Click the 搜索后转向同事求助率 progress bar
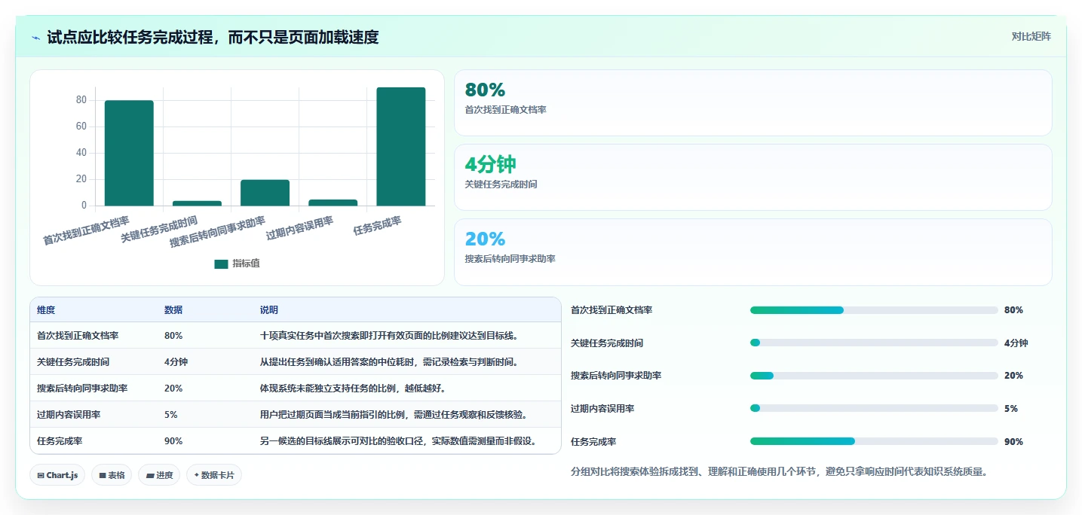This screenshot has height=515, width=1082. tap(874, 376)
